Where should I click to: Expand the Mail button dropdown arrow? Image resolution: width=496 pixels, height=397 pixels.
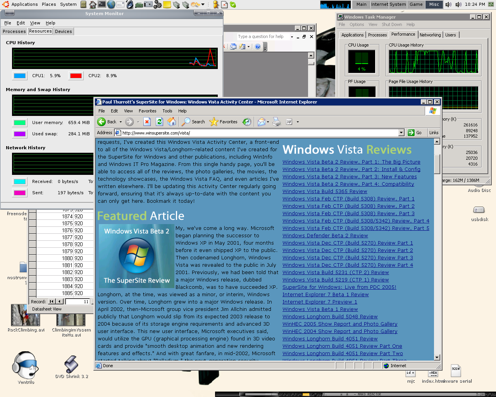268,122
